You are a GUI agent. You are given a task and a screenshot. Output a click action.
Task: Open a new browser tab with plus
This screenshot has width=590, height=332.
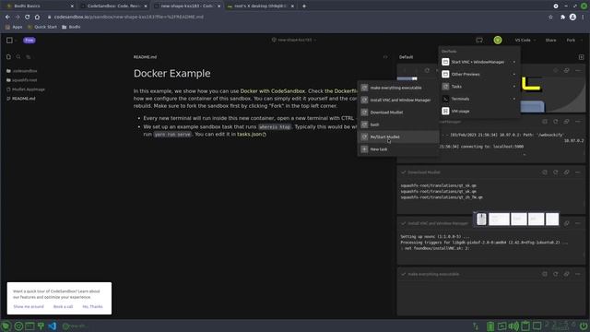click(x=304, y=6)
